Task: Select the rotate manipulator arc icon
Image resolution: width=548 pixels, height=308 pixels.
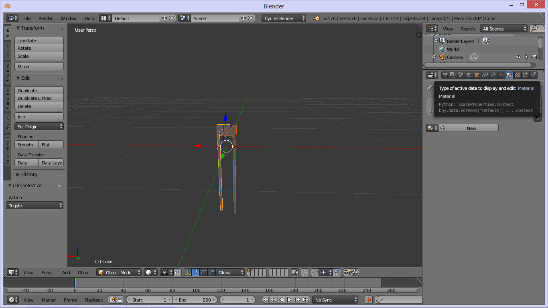Action: coord(203,272)
